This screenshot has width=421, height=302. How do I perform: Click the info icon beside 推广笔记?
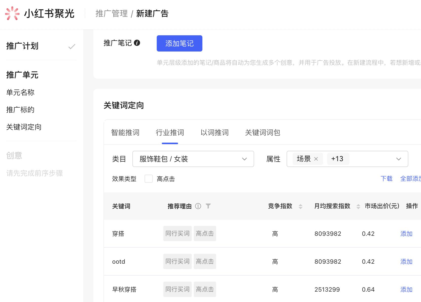click(137, 43)
